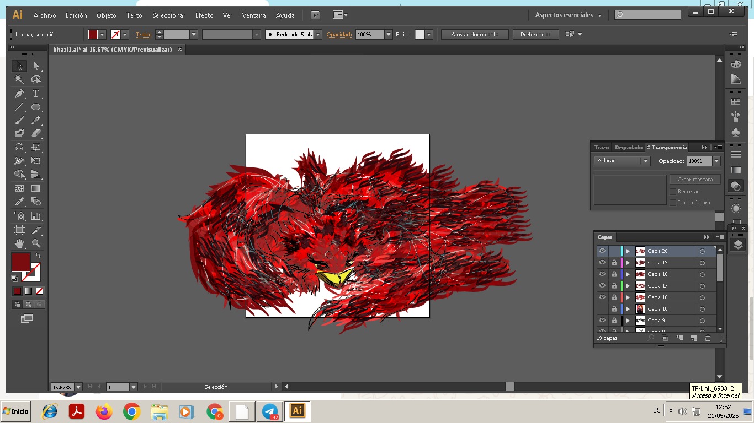Check the Recortar checkbox
This screenshot has width=754, height=423.
click(x=673, y=192)
